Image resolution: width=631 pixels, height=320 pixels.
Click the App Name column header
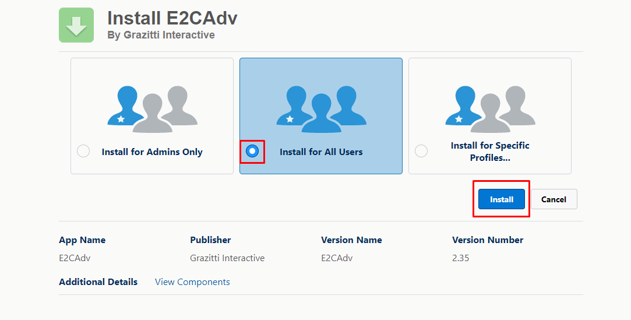[82, 240]
